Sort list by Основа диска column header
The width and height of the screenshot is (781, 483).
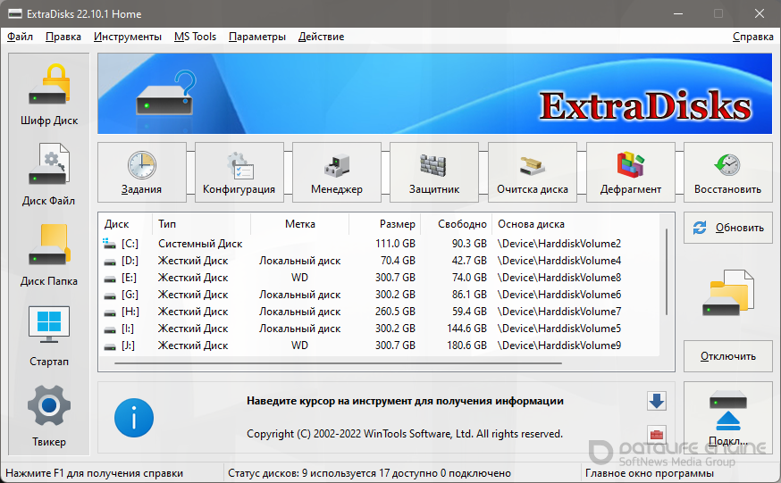[575, 224]
